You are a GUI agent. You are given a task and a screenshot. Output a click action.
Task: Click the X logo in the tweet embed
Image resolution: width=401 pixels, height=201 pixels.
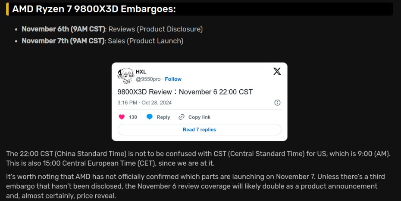[x=277, y=71]
